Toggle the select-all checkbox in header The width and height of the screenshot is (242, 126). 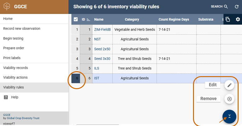76,20
